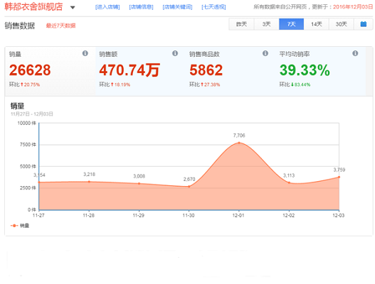The image size is (375, 284).
Task: Switch to the 30天 time range
Action: pos(342,24)
